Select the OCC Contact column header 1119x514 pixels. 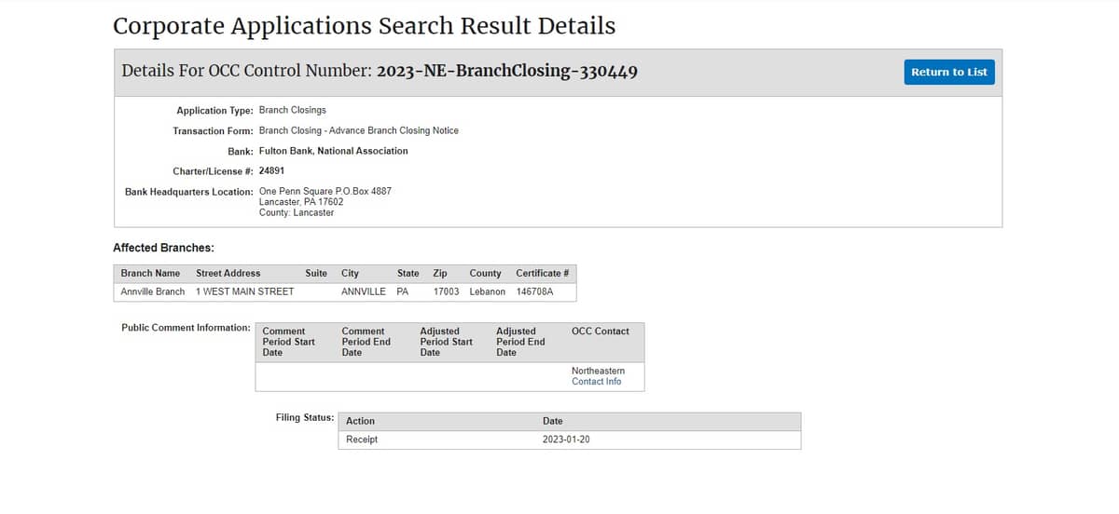tap(600, 331)
